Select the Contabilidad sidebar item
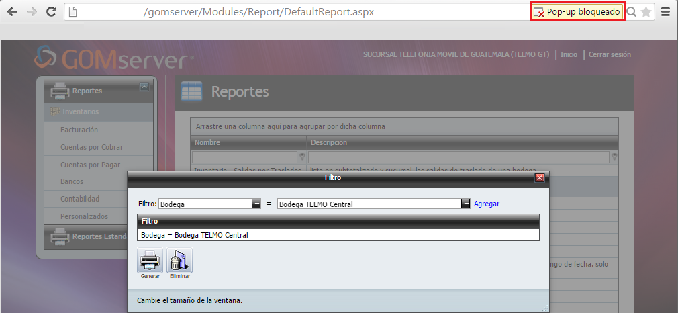678x313 pixels. 80,199
